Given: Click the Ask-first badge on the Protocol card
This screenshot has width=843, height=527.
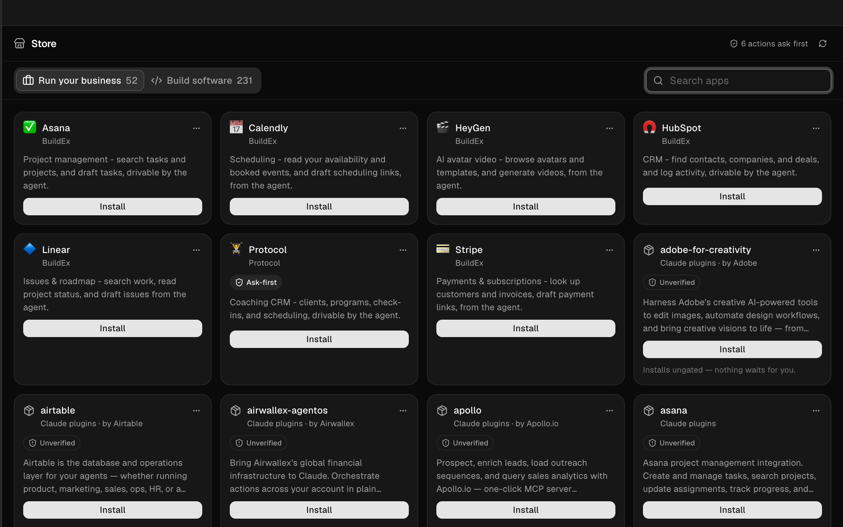Looking at the screenshot, I should [256, 282].
